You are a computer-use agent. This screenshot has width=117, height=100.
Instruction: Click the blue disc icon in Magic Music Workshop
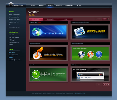pos(99,54)
